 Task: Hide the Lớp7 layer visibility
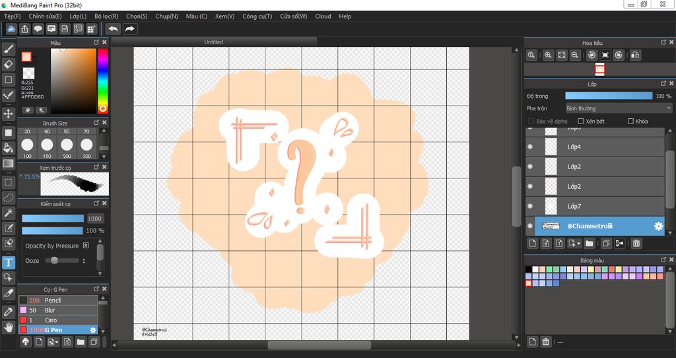[x=530, y=206]
